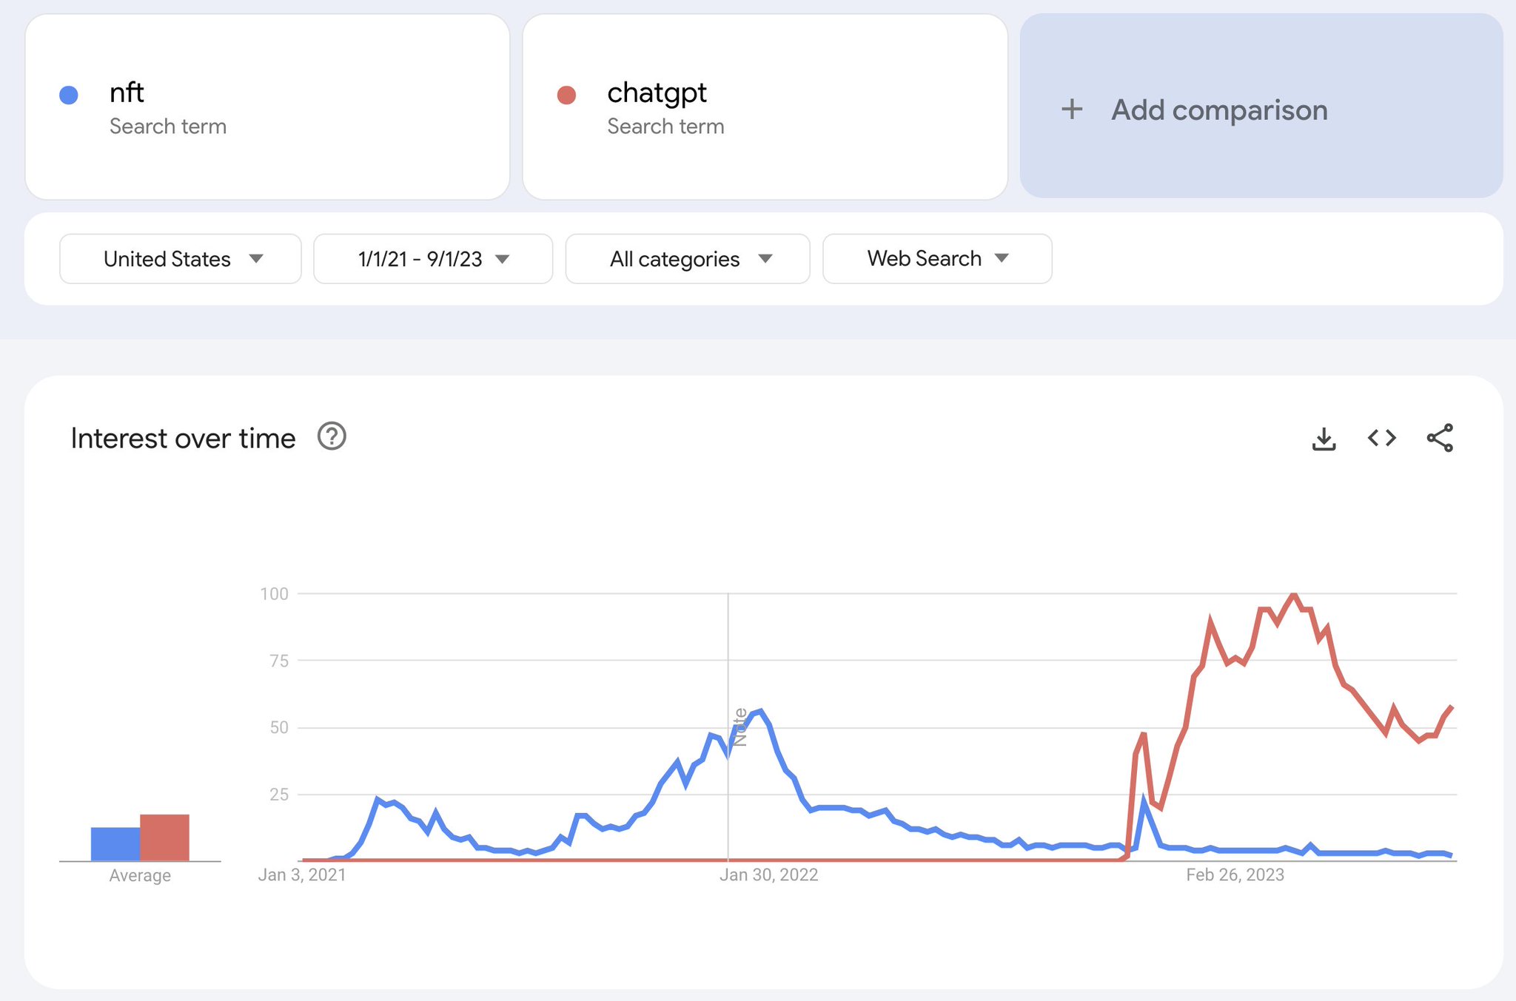Click the blue dot beside nft
Screen dimensions: 1516x1001
pos(69,95)
